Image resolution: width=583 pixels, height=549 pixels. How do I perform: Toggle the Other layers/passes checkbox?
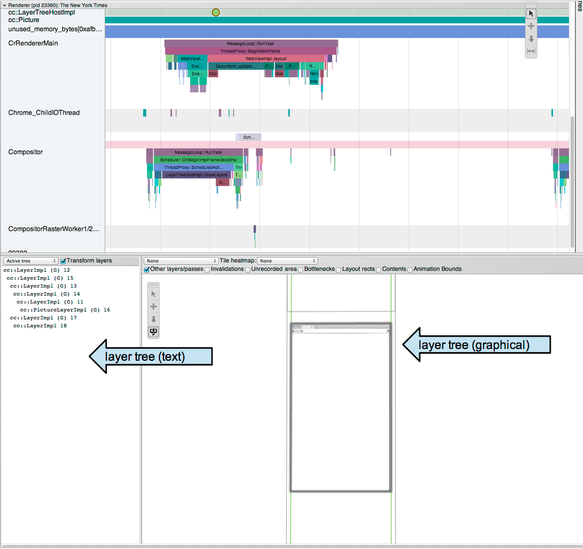point(147,270)
